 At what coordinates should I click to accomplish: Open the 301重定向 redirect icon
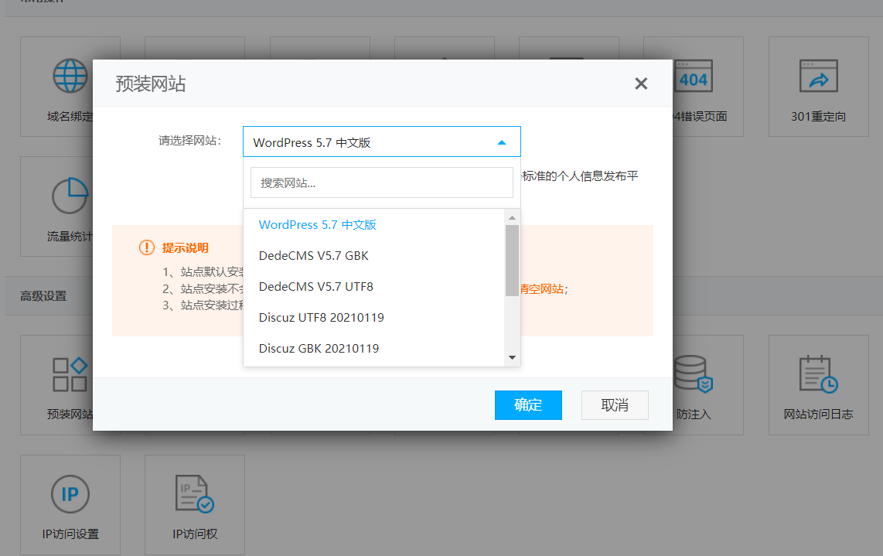818,76
